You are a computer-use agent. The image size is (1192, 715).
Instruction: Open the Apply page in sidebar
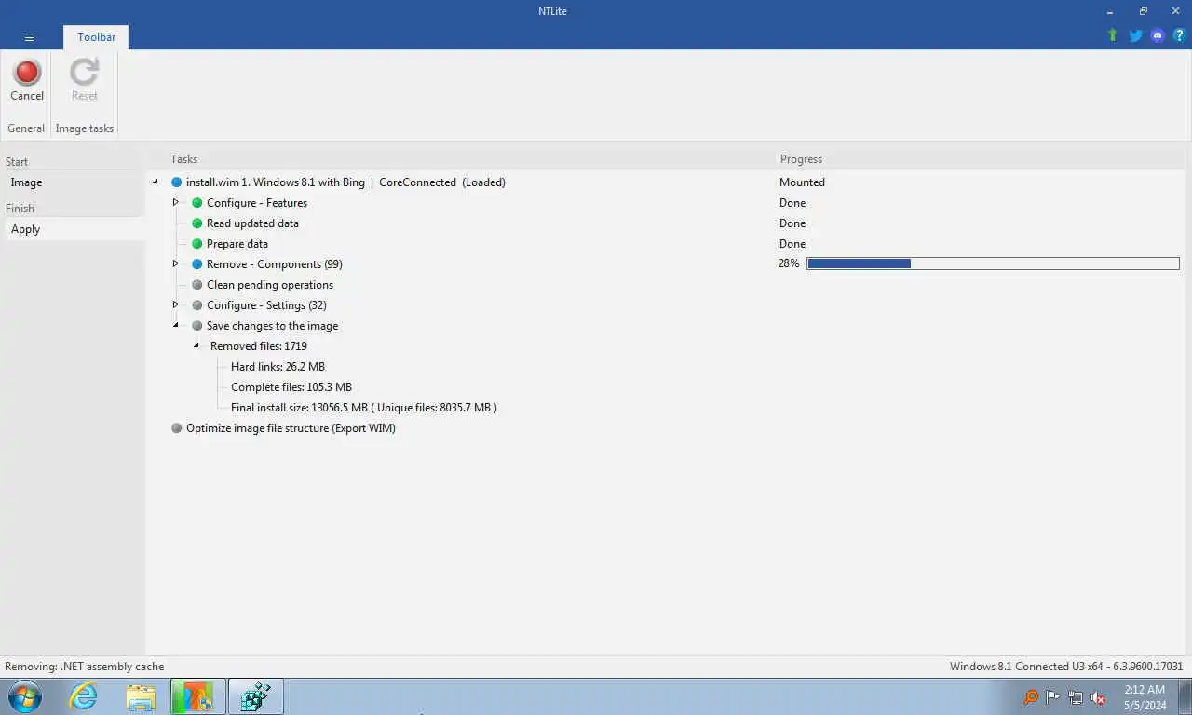coord(74,229)
